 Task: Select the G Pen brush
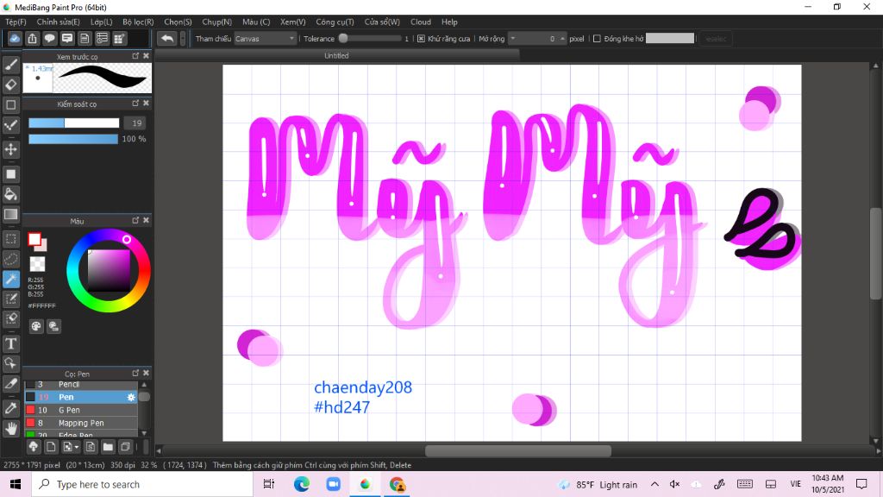tap(81, 410)
